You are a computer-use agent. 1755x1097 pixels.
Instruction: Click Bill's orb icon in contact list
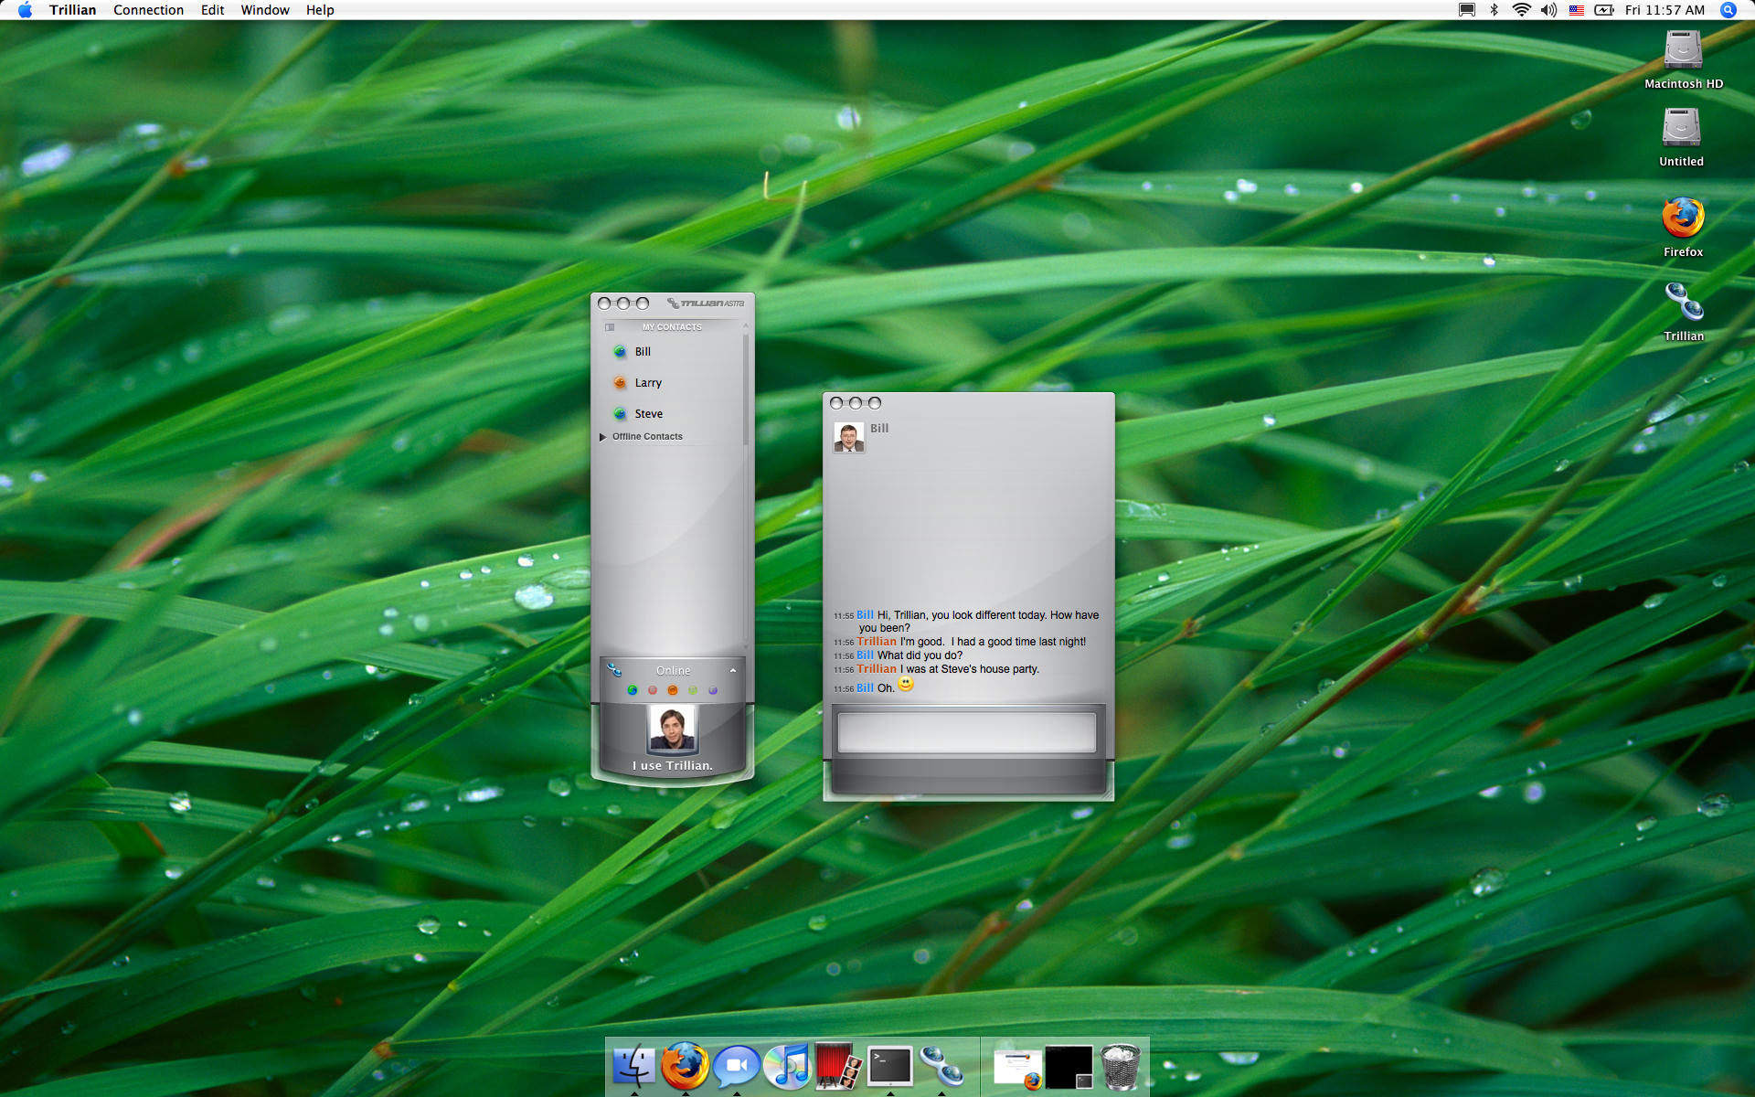[x=620, y=352]
